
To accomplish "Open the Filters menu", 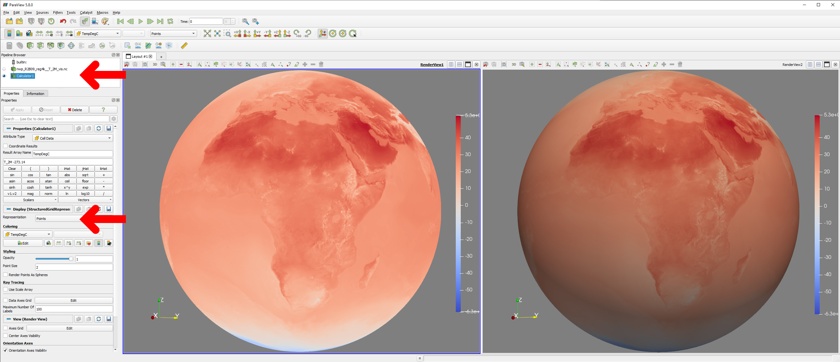I will click(58, 12).
